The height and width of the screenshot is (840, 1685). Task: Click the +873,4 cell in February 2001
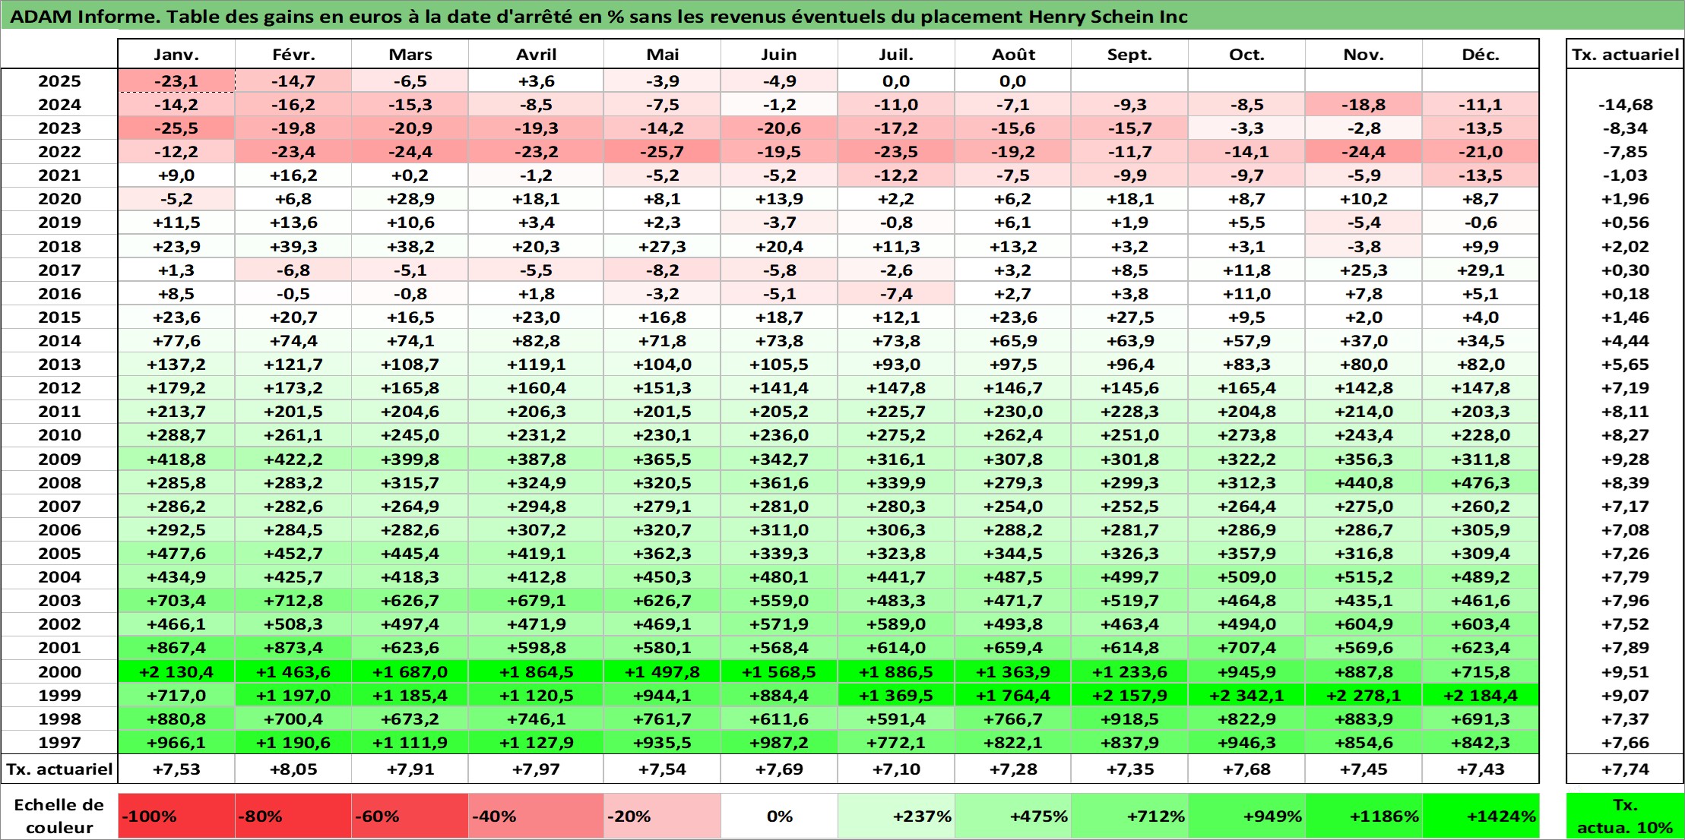coord(293,648)
